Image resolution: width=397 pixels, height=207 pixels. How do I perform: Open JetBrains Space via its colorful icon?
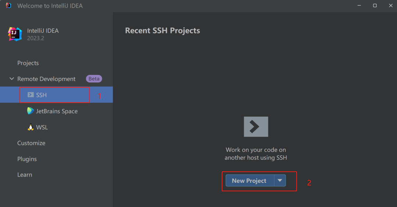click(x=31, y=111)
